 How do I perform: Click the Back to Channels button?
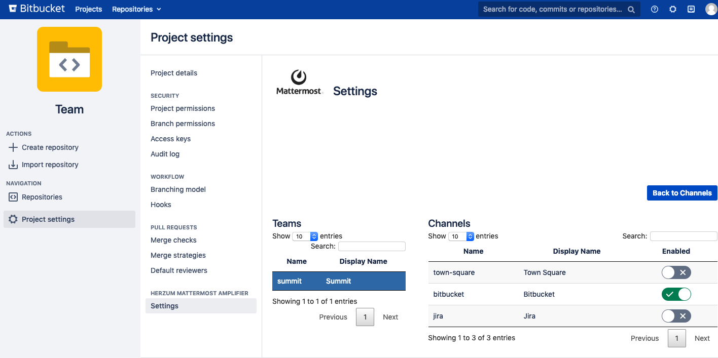681,193
